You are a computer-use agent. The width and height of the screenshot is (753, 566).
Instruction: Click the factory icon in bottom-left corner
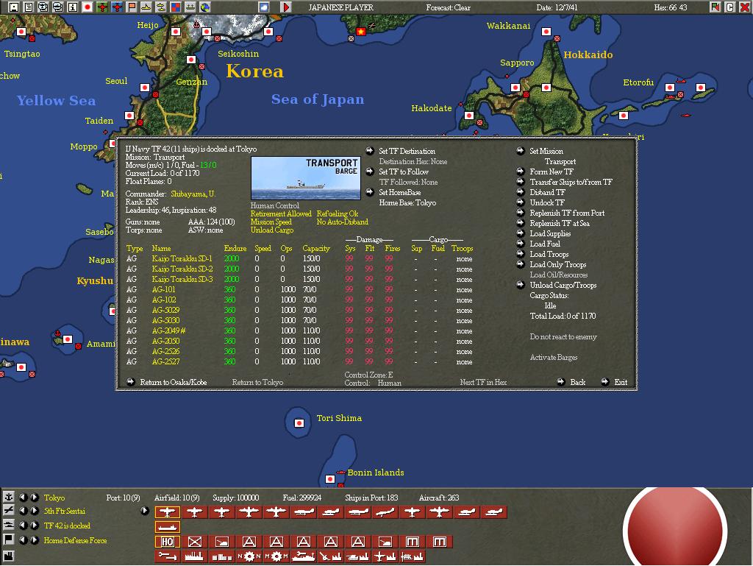tap(9, 556)
